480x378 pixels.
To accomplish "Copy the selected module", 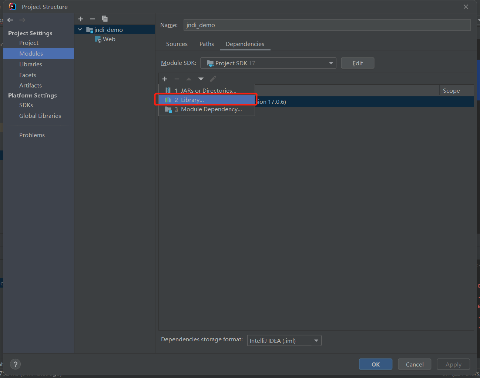I will click(x=105, y=19).
